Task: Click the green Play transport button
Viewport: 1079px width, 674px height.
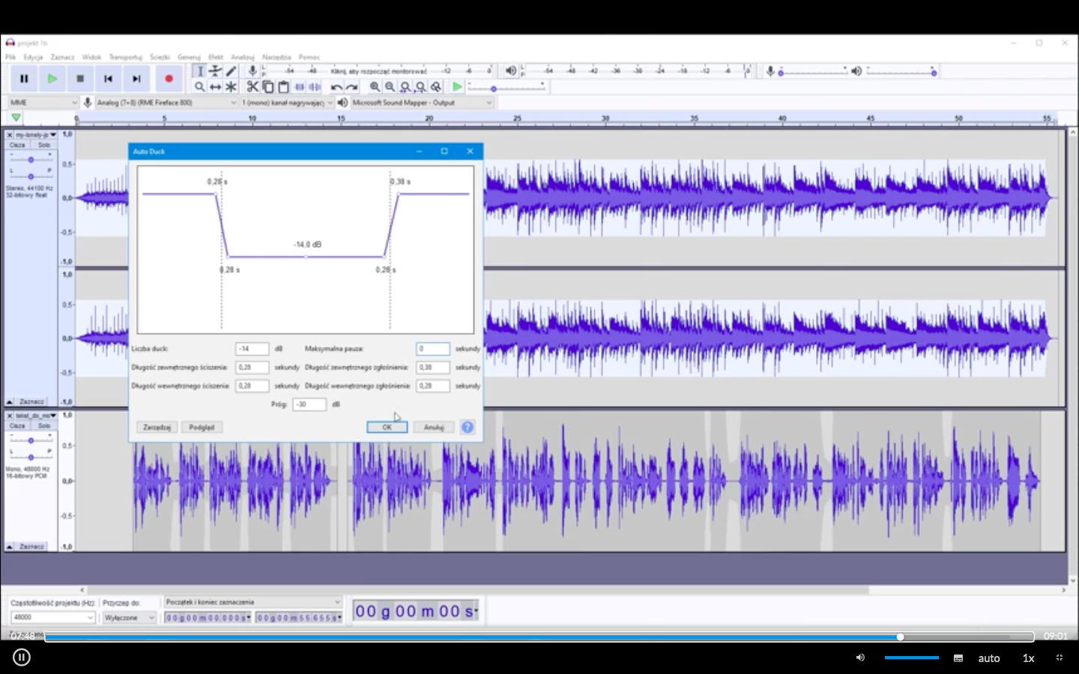Action: (x=52, y=79)
